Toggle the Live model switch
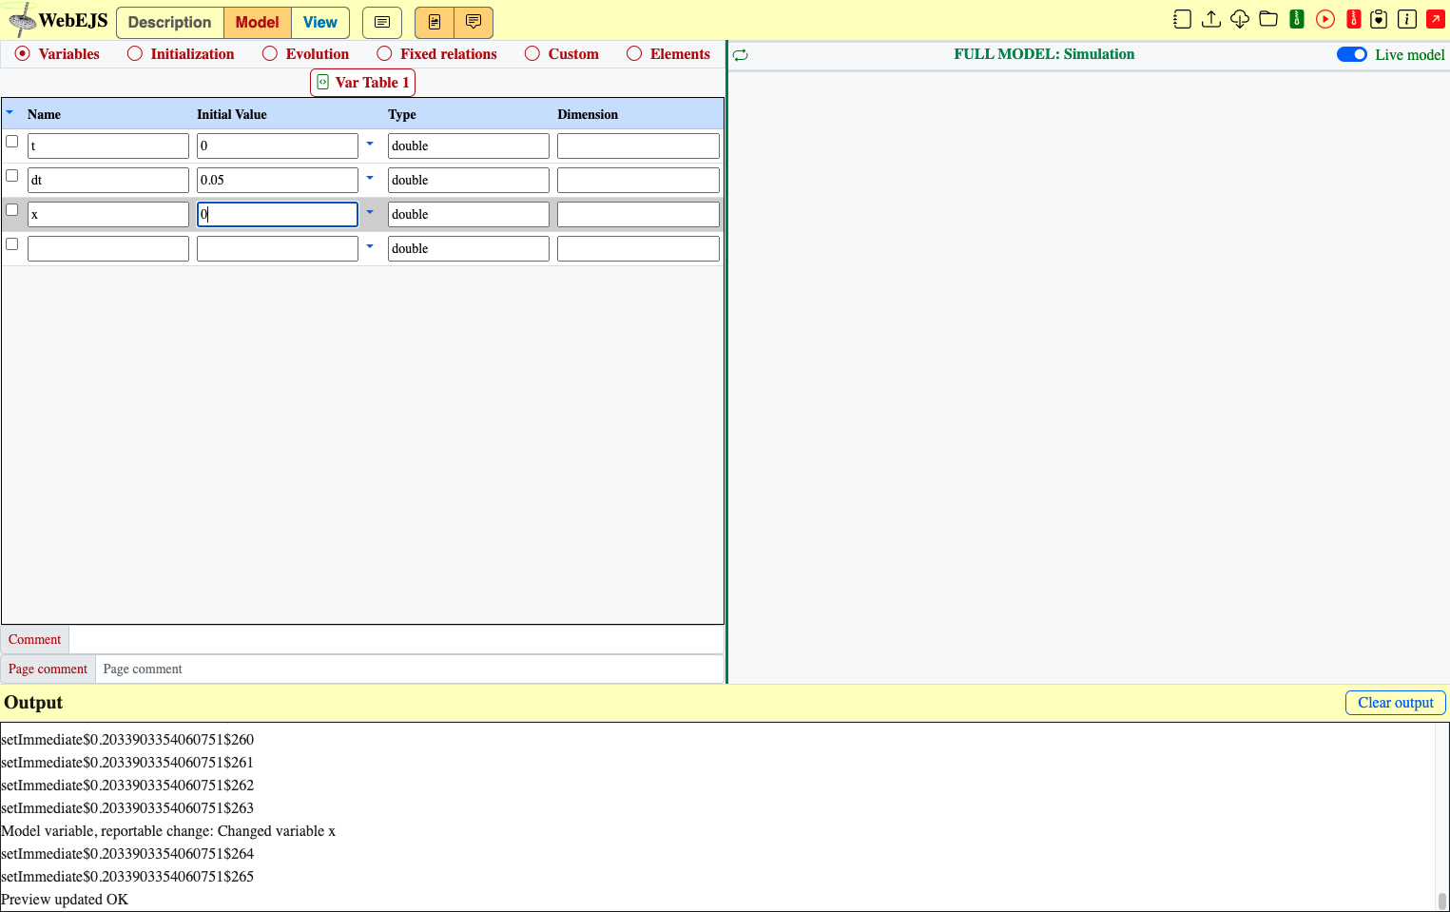1450x912 pixels. pos(1352,54)
